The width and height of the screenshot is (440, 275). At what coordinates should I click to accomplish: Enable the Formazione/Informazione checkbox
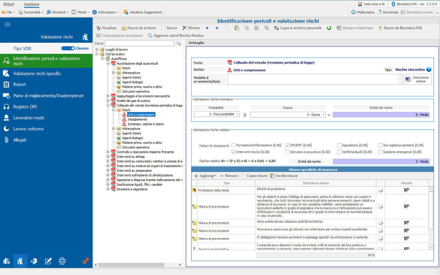coord(233,145)
